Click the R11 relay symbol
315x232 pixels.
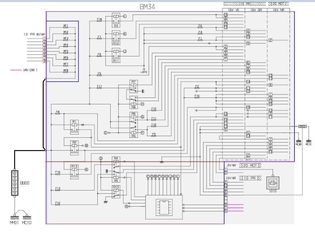pos(116,54)
